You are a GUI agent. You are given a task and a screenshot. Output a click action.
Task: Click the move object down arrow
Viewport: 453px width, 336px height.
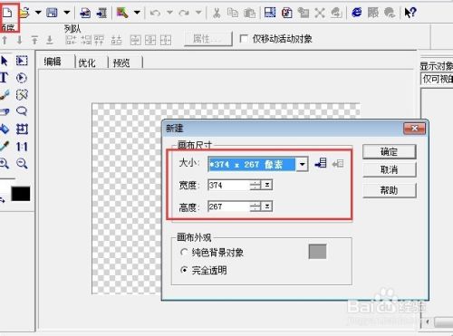point(19,40)
